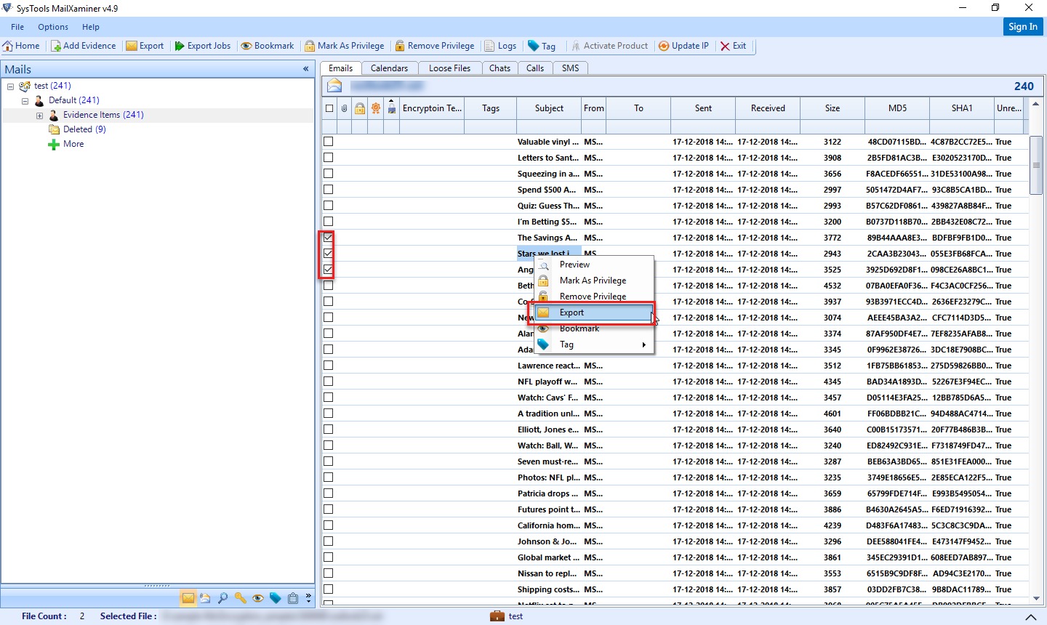Choose Bookmark from context menu

[x=594, y=328]
